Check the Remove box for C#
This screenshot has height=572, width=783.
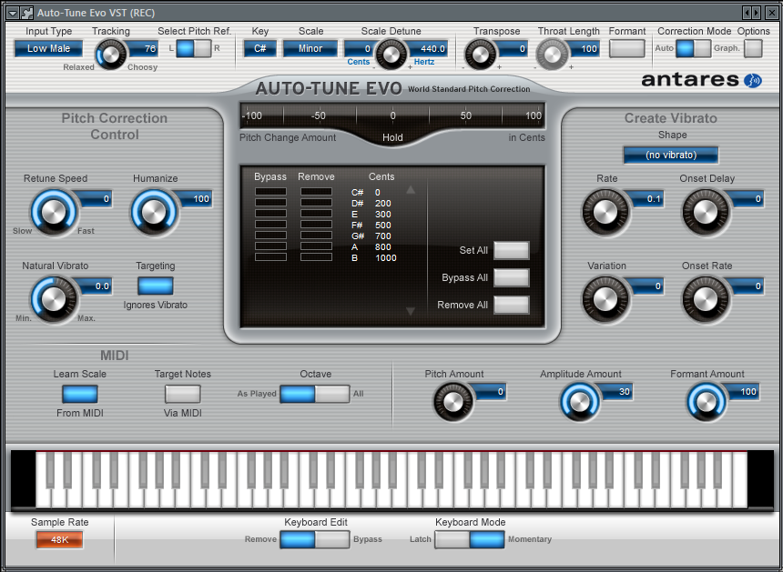click(x=316, y=192)
